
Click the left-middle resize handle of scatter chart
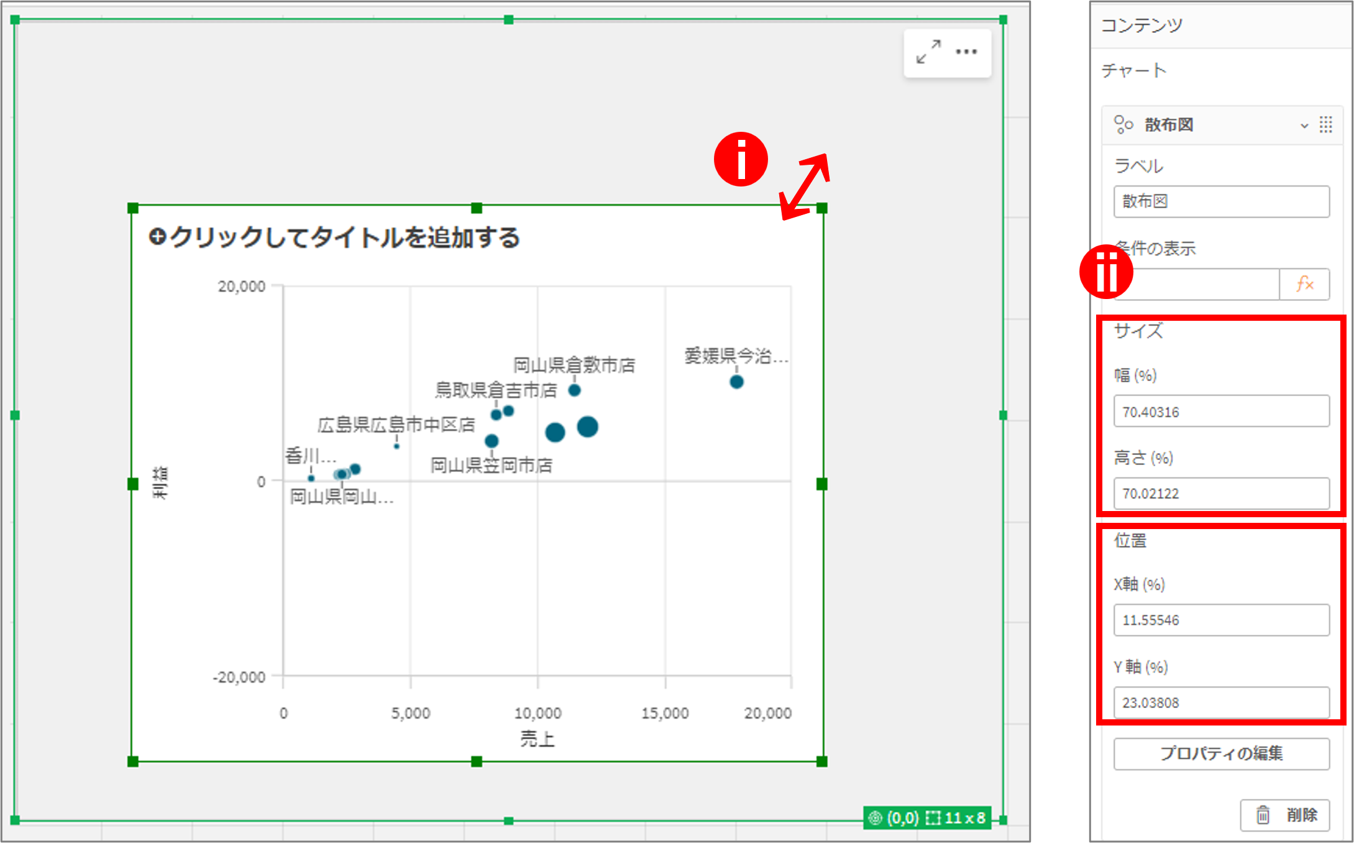coord(132,484)
